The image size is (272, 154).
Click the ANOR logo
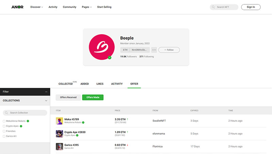17,7
